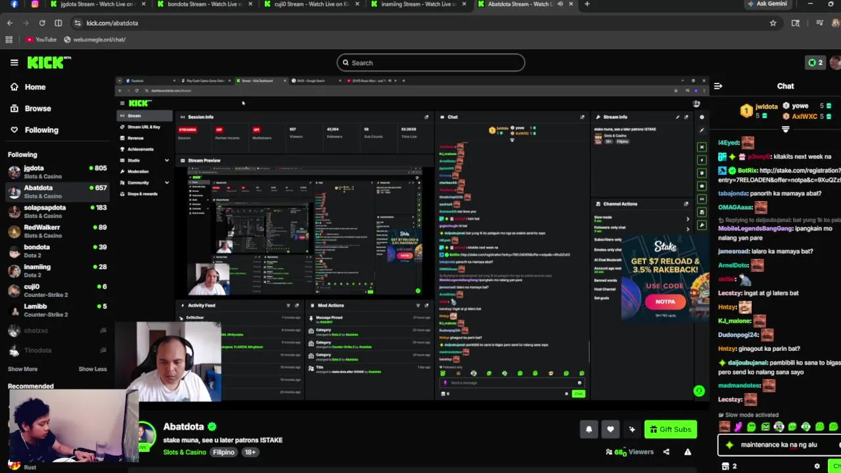Click the Stake NOTPA banner ad

[664, 279]
